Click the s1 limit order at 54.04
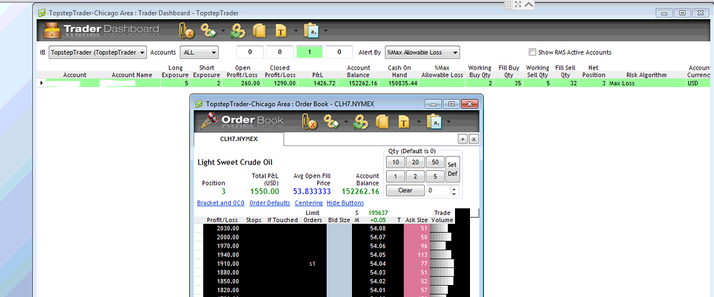This screenshot has width=714, height=297. 312,263
